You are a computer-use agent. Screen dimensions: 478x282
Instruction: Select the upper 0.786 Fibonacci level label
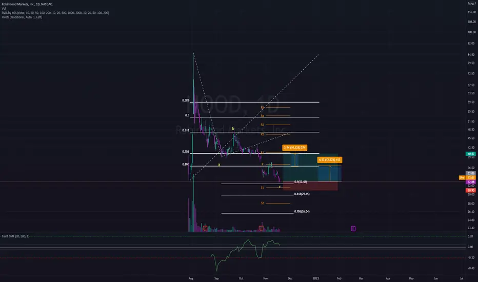[185, 152]
